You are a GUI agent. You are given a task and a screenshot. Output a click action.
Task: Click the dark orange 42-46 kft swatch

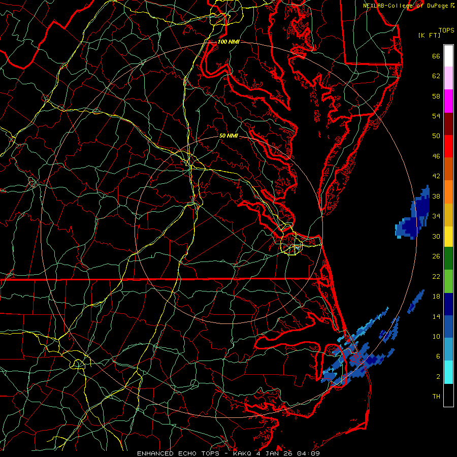click(448, 169)
